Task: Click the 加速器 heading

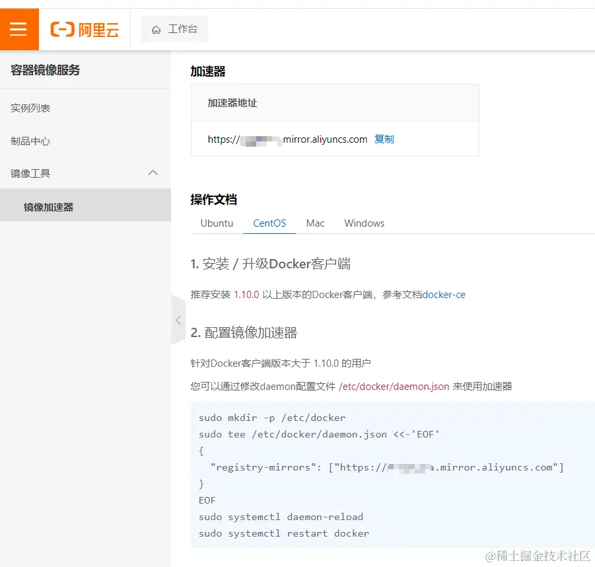Action: point(208,71)
